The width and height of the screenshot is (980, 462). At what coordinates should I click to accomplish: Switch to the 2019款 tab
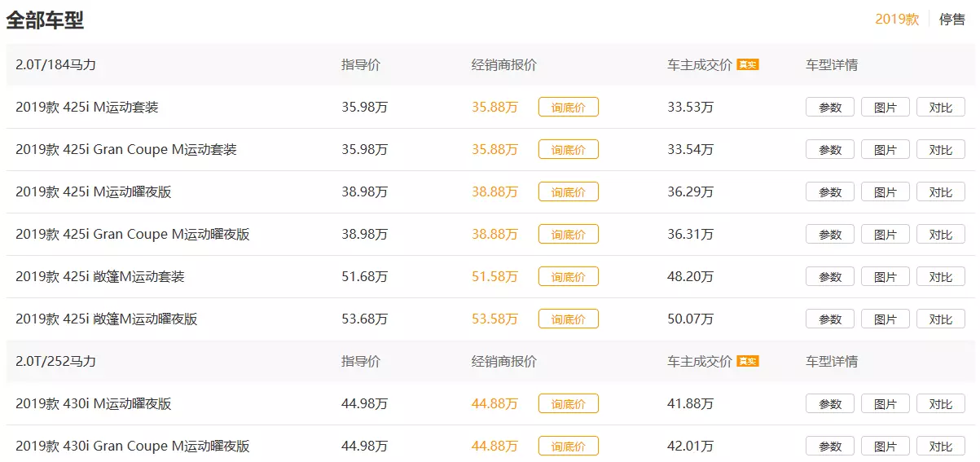point(897,20)
